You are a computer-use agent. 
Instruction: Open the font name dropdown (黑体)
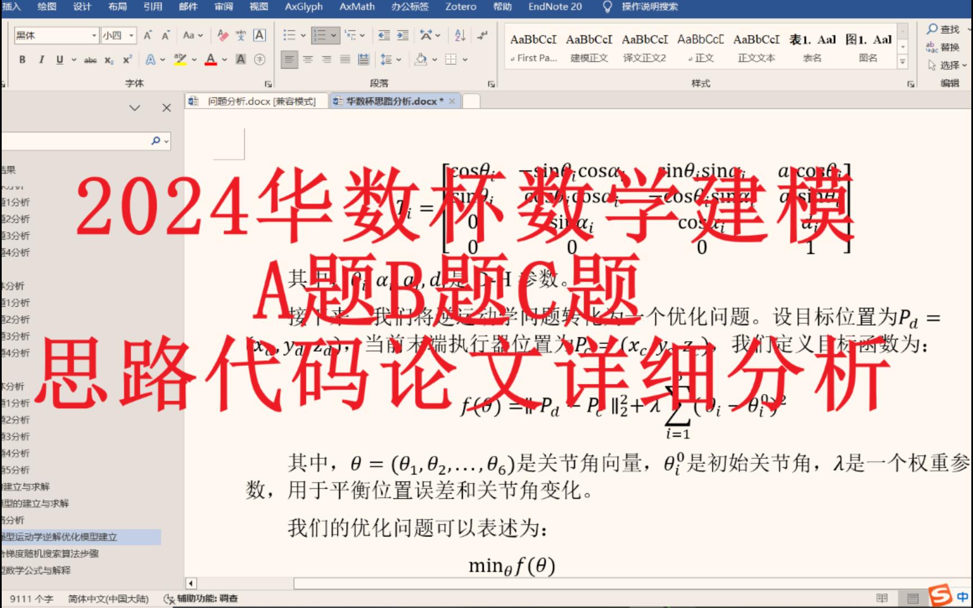tap(94, 35)
